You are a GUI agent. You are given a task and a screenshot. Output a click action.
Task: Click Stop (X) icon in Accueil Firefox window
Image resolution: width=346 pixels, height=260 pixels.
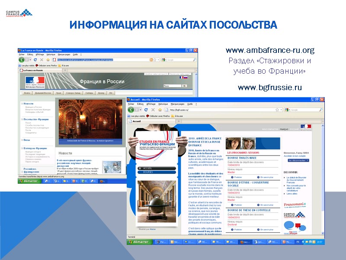click(153, 110)
